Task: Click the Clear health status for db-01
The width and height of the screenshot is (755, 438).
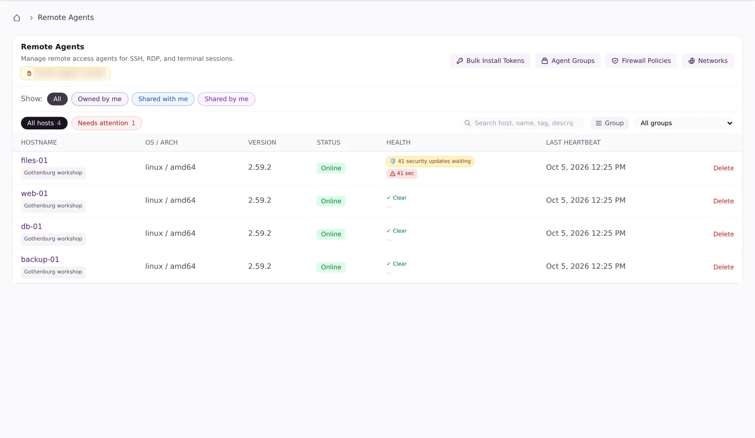Action: [x=396, y=231]
